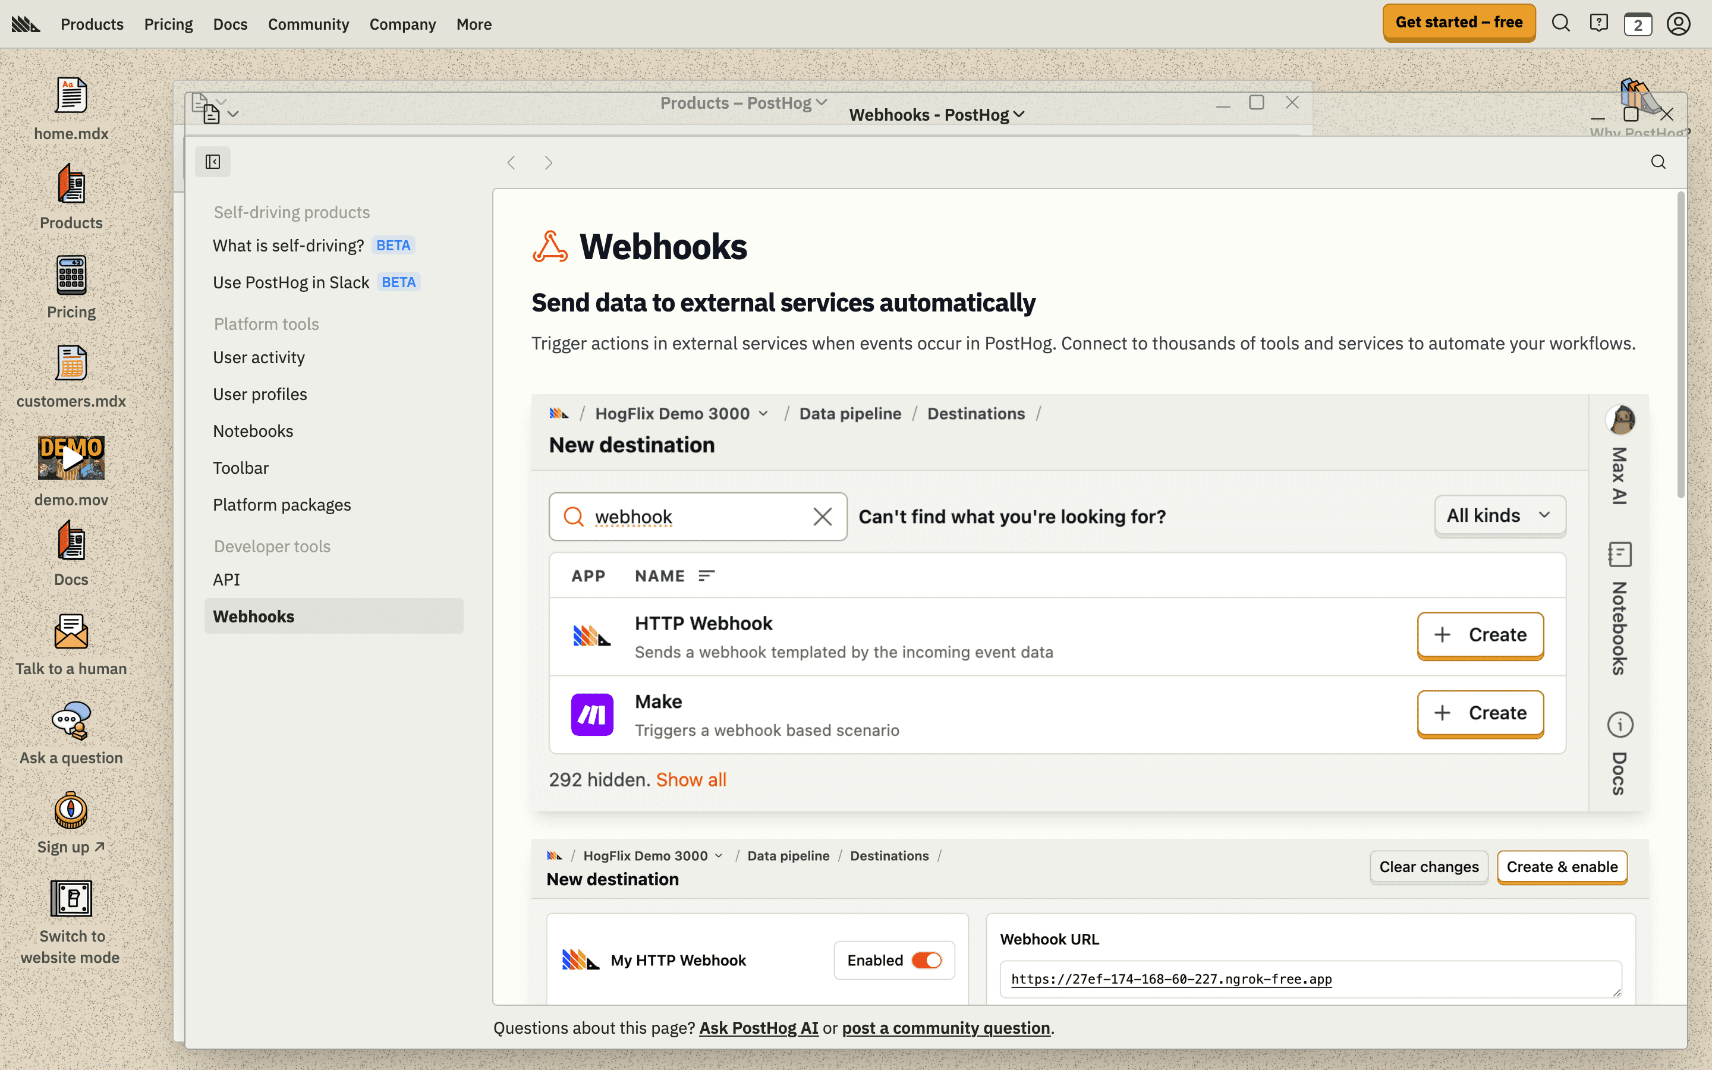Select Platform packages in sidebar
The width and height of the screenshot is (1712, 1070).
click(334, 505)
